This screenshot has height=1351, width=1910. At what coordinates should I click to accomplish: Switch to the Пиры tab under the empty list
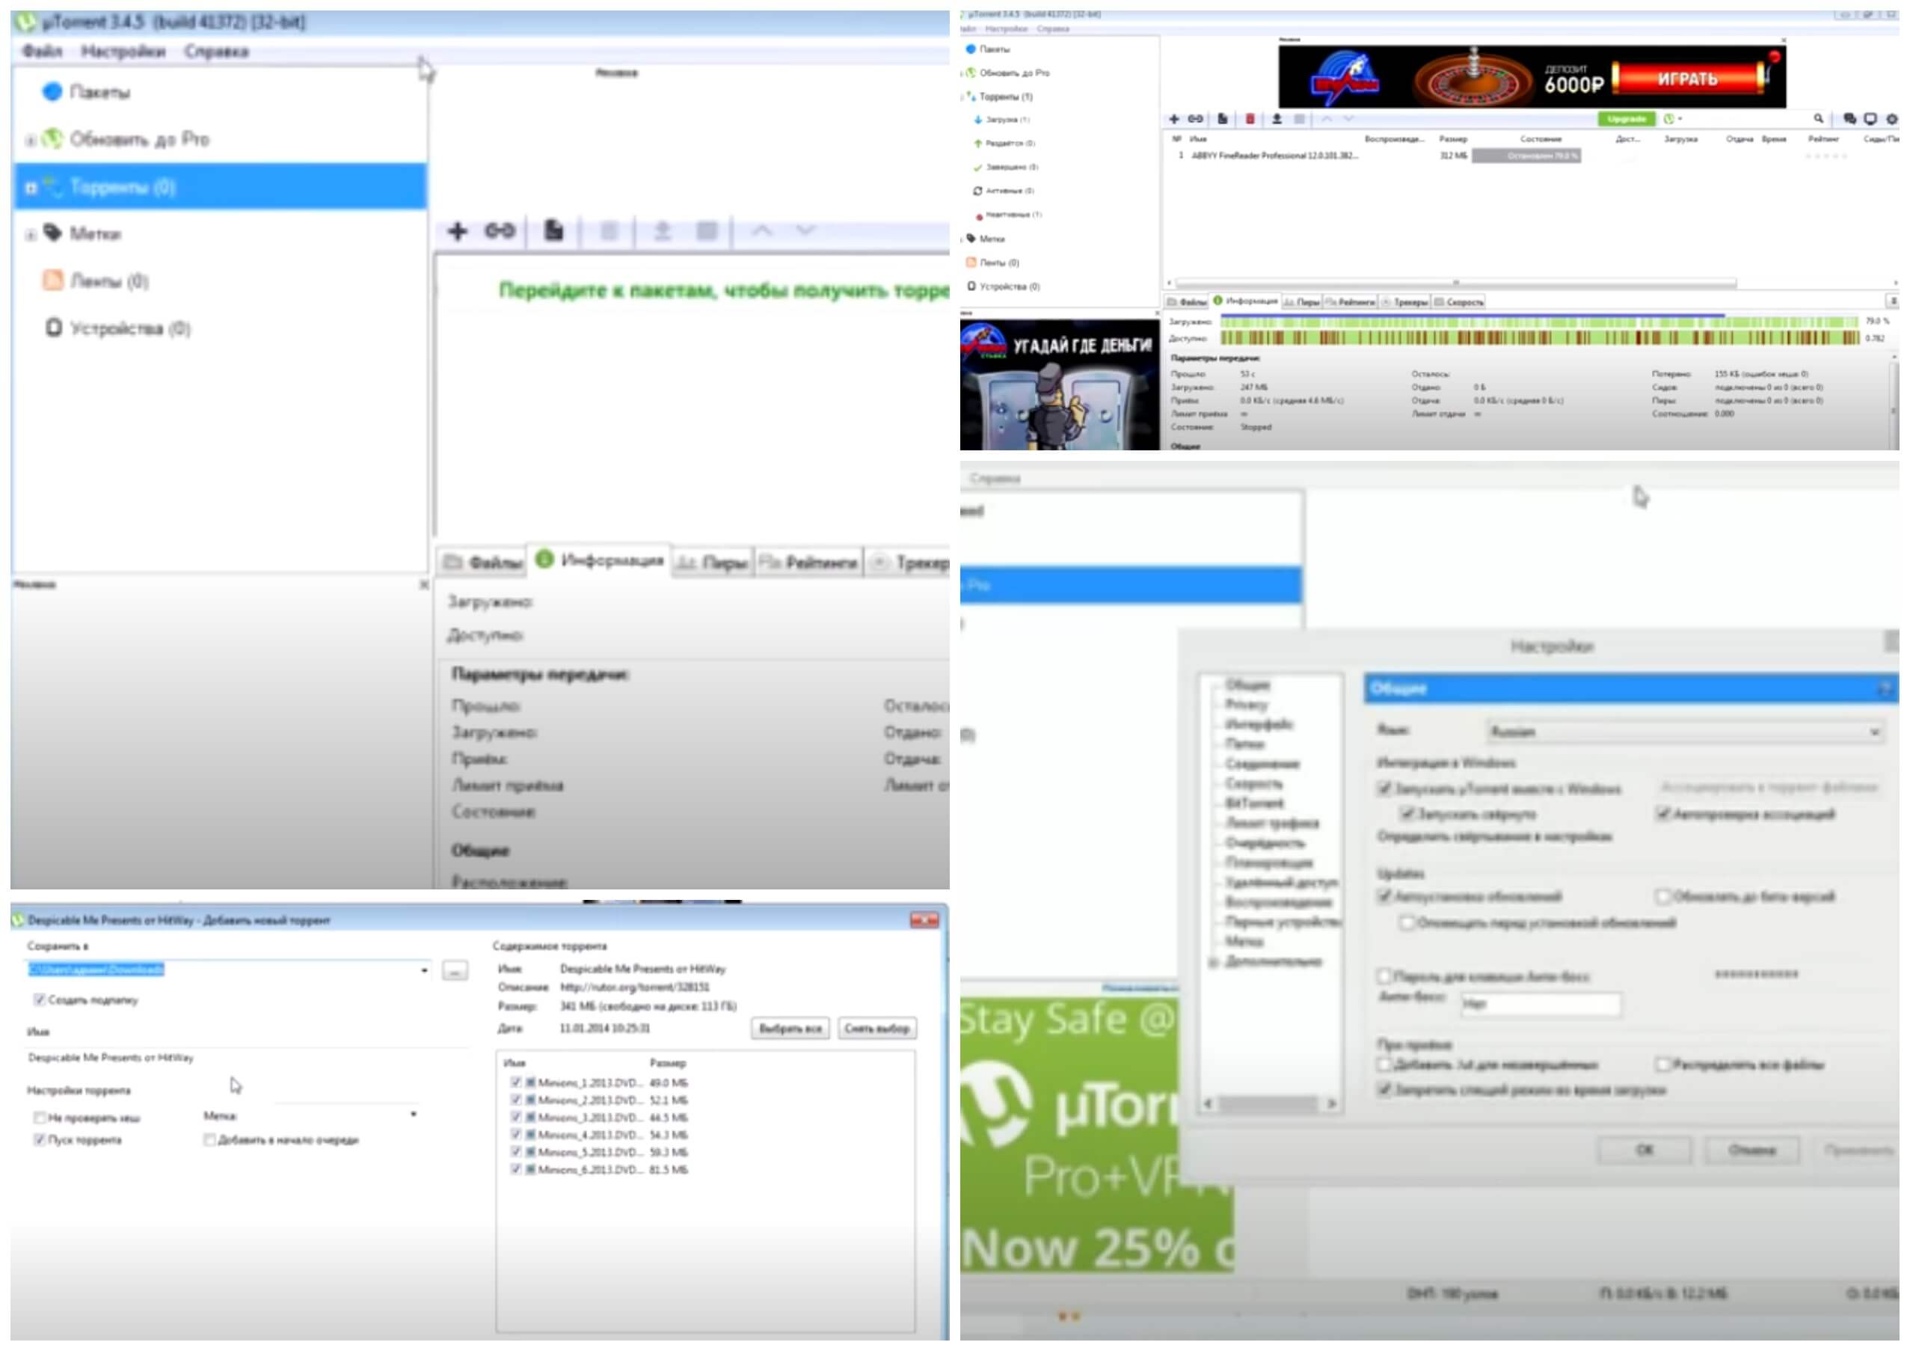click(712, 563)
